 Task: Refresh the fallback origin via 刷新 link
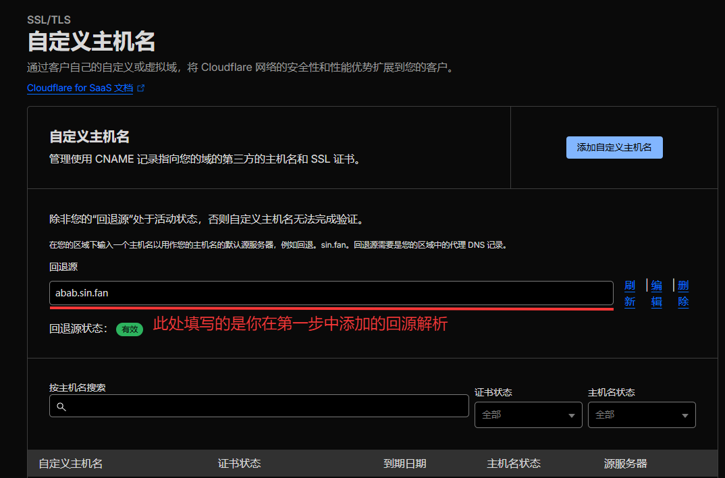[x=629, y=294]
